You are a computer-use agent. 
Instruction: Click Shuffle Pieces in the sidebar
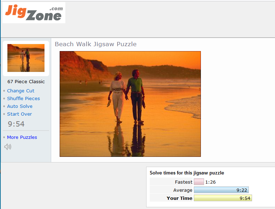pos(24,98)
